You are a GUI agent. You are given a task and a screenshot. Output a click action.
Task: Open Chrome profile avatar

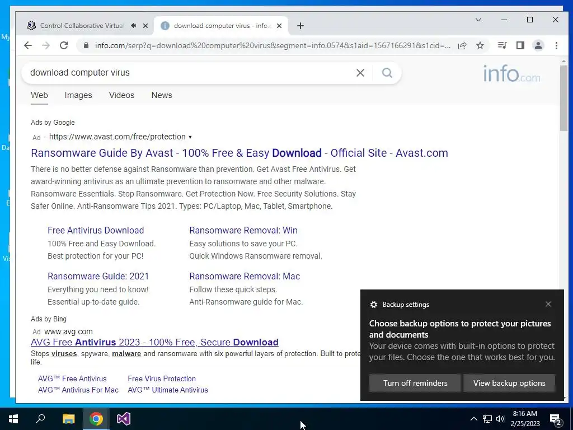pos(538,45)
